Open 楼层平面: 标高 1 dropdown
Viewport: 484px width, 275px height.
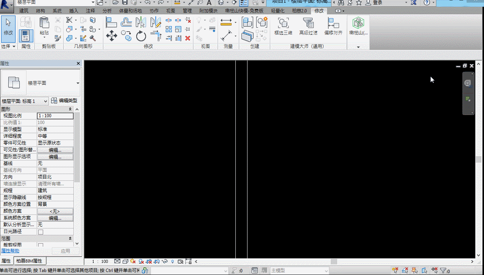25,101
